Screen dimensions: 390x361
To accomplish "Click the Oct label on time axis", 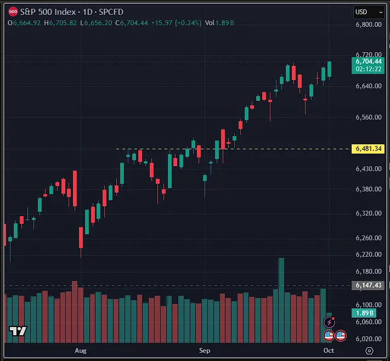I will [x=329, y=351].
